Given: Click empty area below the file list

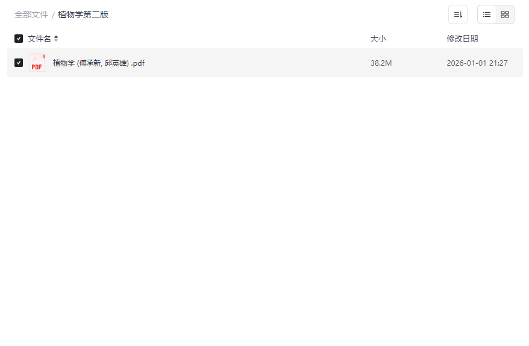Looking at the screenshot, I should pos(264,209).
